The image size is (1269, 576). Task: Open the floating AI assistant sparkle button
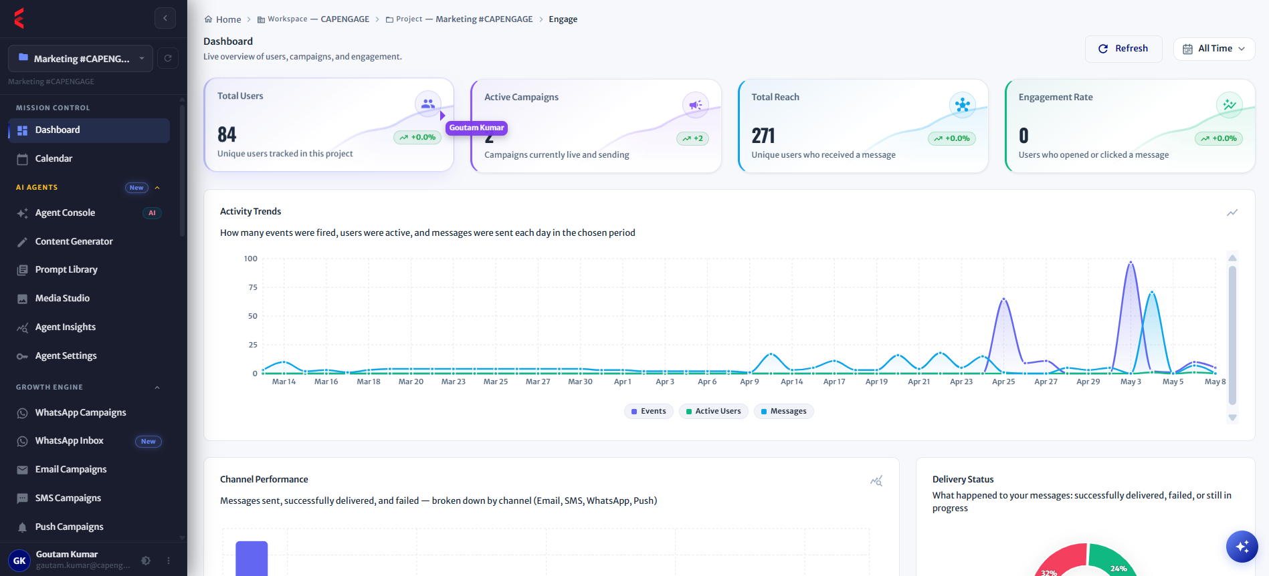click(x=1242, y=547)
